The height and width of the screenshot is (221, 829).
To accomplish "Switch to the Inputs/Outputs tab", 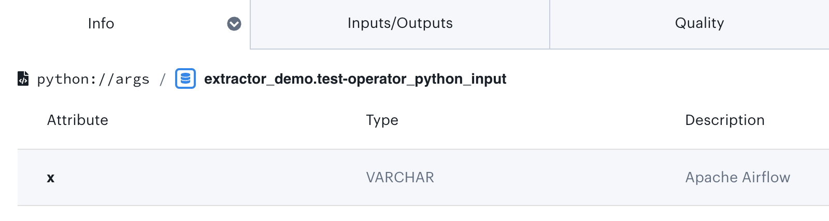I will tap(399, 23).
